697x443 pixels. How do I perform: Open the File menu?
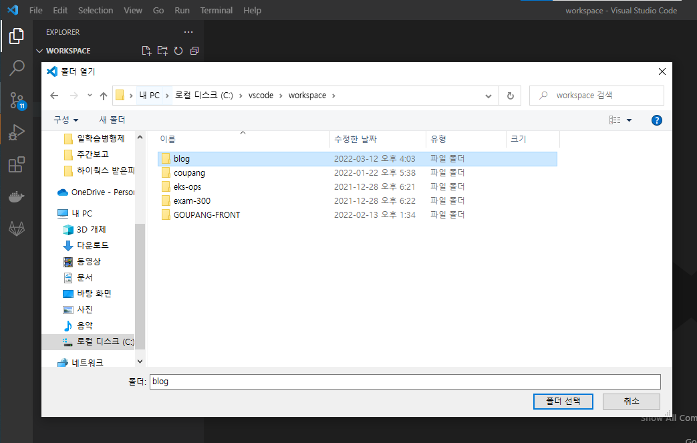pyautogui.click(x=36, y=10)
